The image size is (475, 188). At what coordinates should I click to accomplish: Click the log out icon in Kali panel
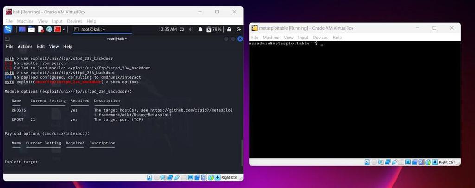click(x=239, y=29)
